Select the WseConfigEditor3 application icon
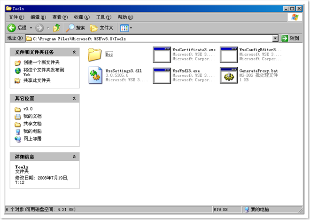The image size is (310, 220). 229,55
